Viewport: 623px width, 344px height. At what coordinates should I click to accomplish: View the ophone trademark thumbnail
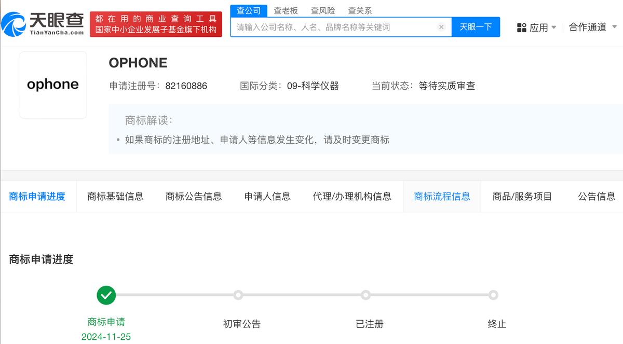(53, 85)
